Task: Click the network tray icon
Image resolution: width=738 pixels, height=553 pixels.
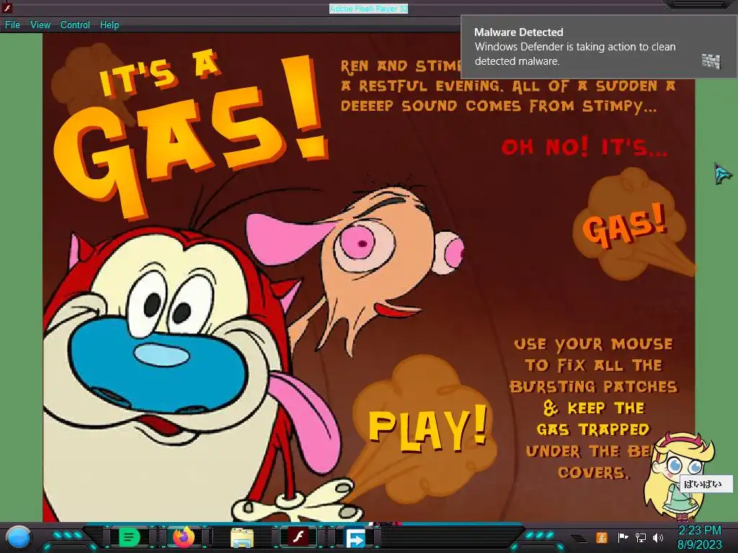Action: coord(640,537)
